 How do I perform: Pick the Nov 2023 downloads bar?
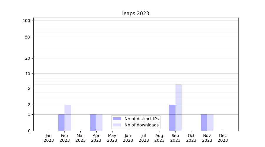pyautogui.click(x=210, y=123)
